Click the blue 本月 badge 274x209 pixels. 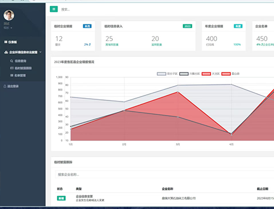pyautogui.click(x=87, y=26)
